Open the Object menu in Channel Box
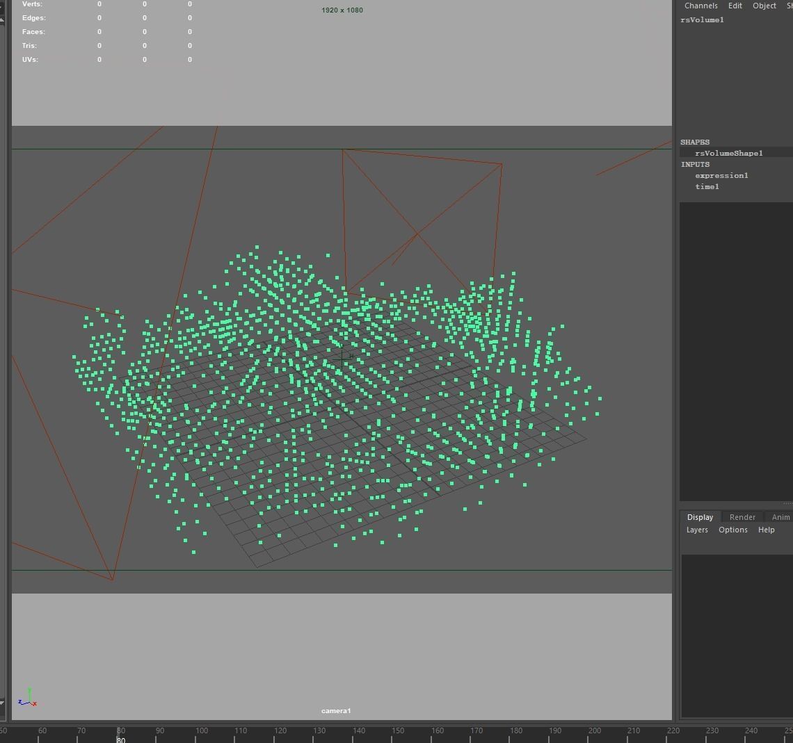The width and height of the screenshot is (793, 743). (764, 6)
